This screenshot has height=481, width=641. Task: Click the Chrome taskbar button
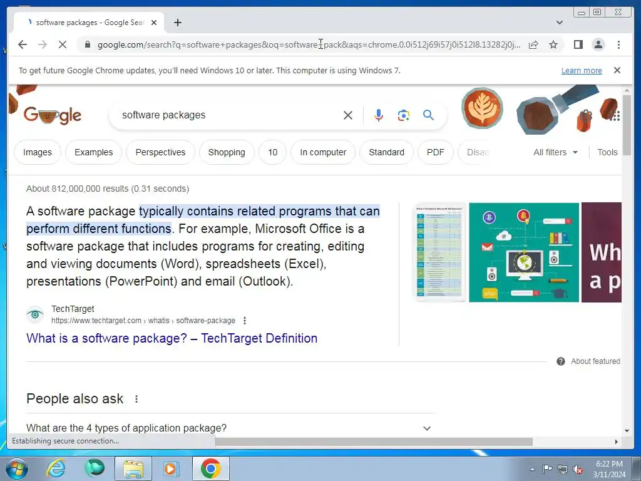click(210, 468)
